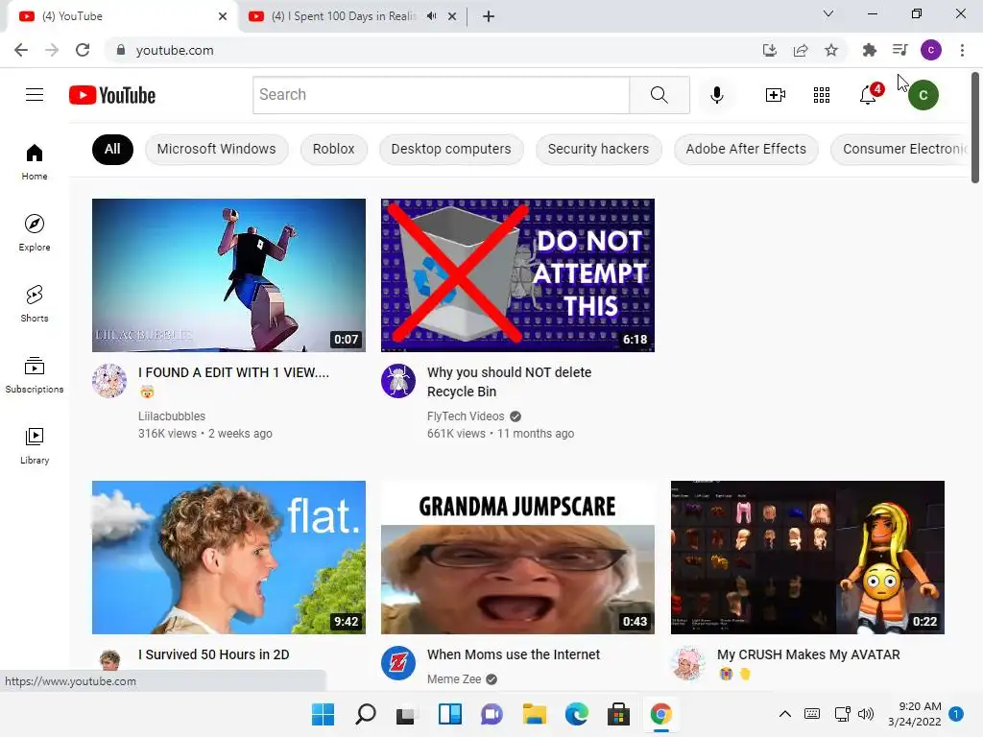Bookmark this page with the star

click(x=831, y=50)
